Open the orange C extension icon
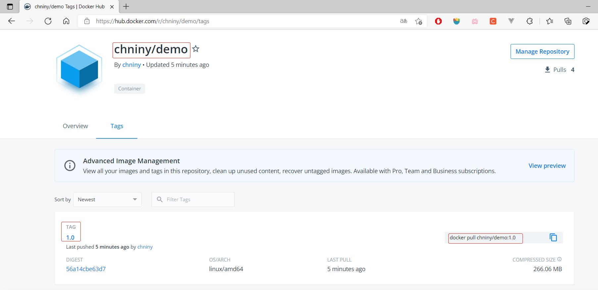598x290 pixels. point(493,21)
